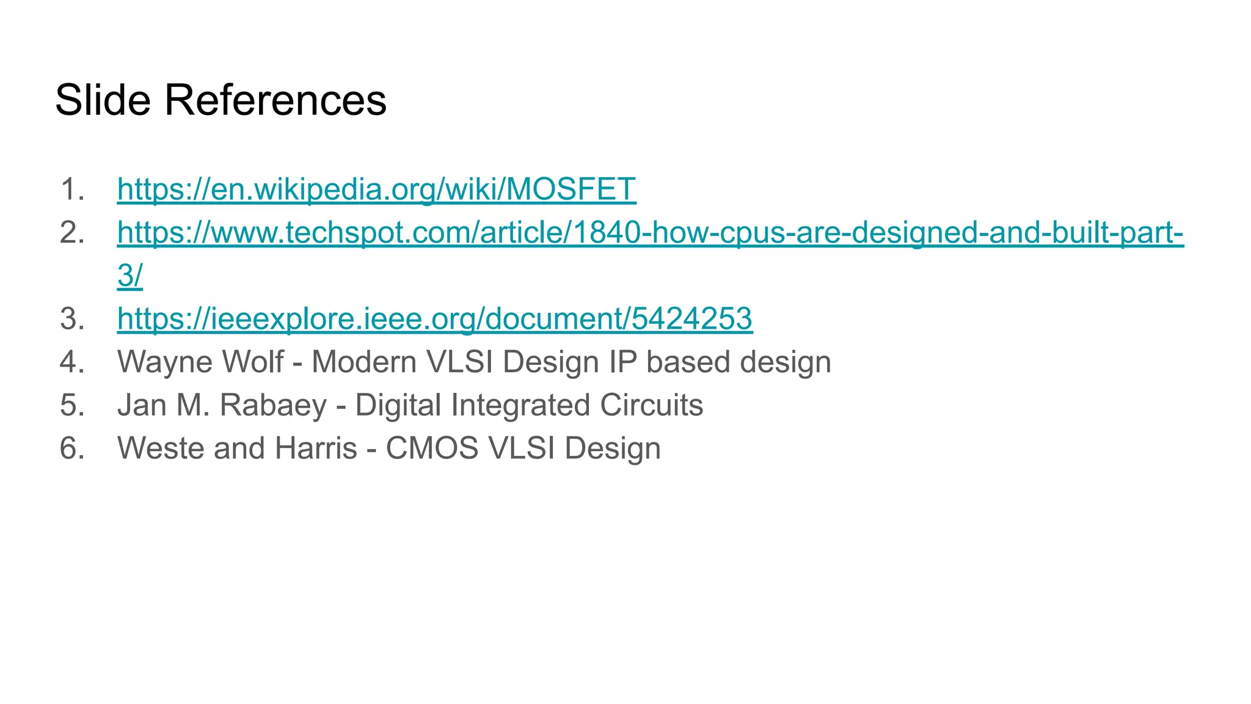Click the wrapped "3/" link continuation
This screenshot has height=704, width=1251.
click(129, 276)
